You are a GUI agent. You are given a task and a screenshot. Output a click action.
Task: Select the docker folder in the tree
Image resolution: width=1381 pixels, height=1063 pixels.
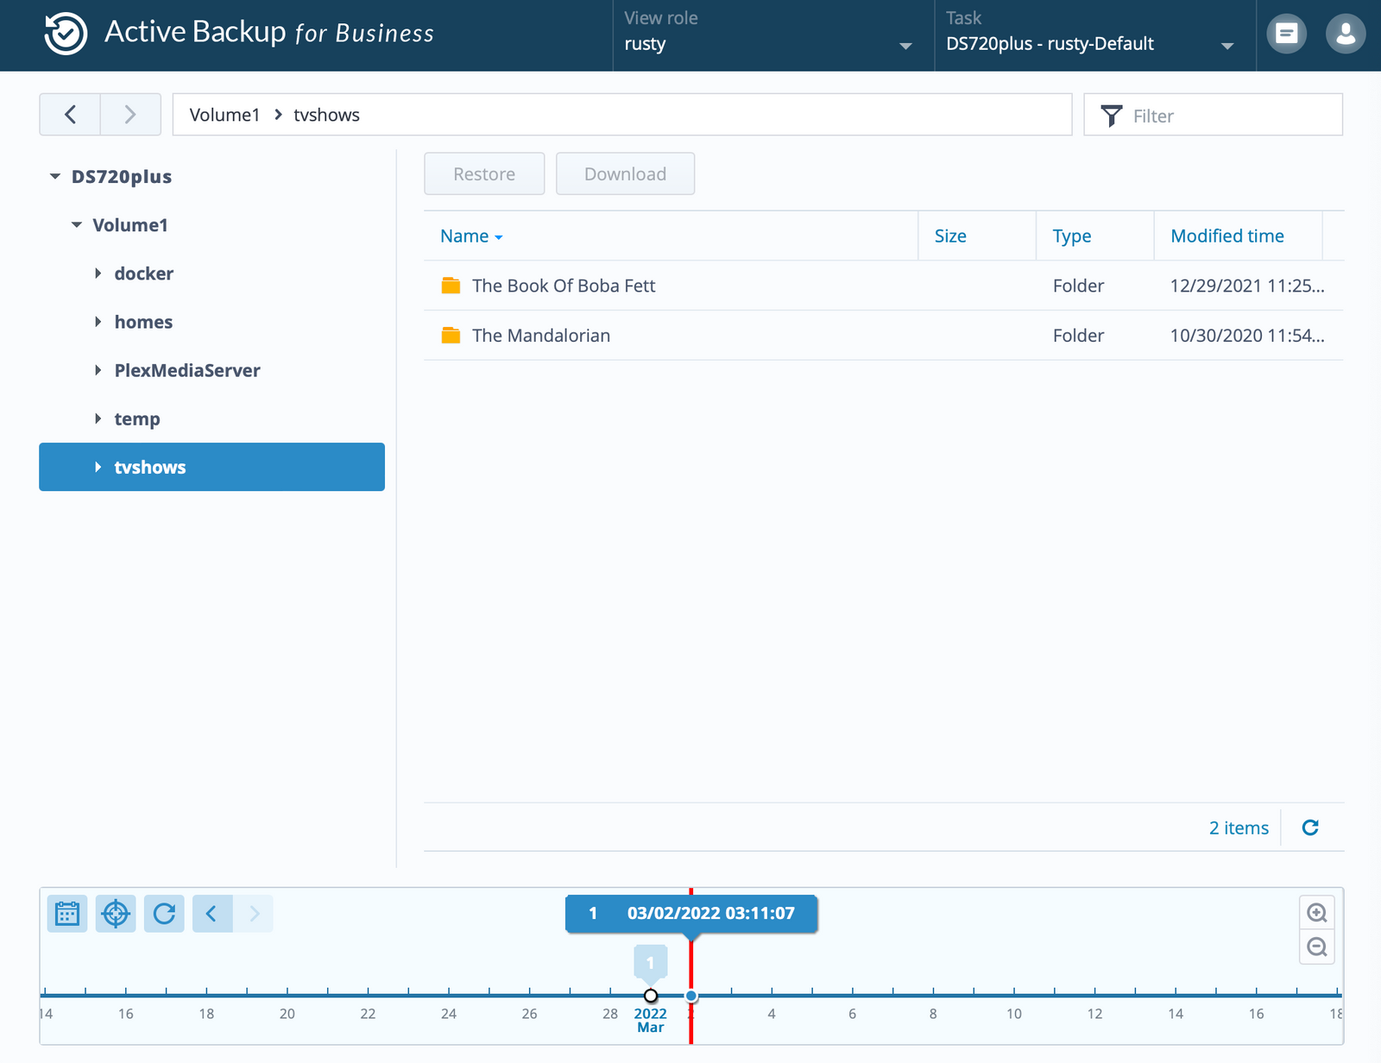tap(144, 274)
